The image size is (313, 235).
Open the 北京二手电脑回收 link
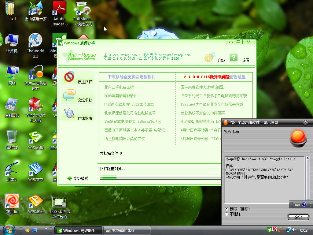[119, 87]
